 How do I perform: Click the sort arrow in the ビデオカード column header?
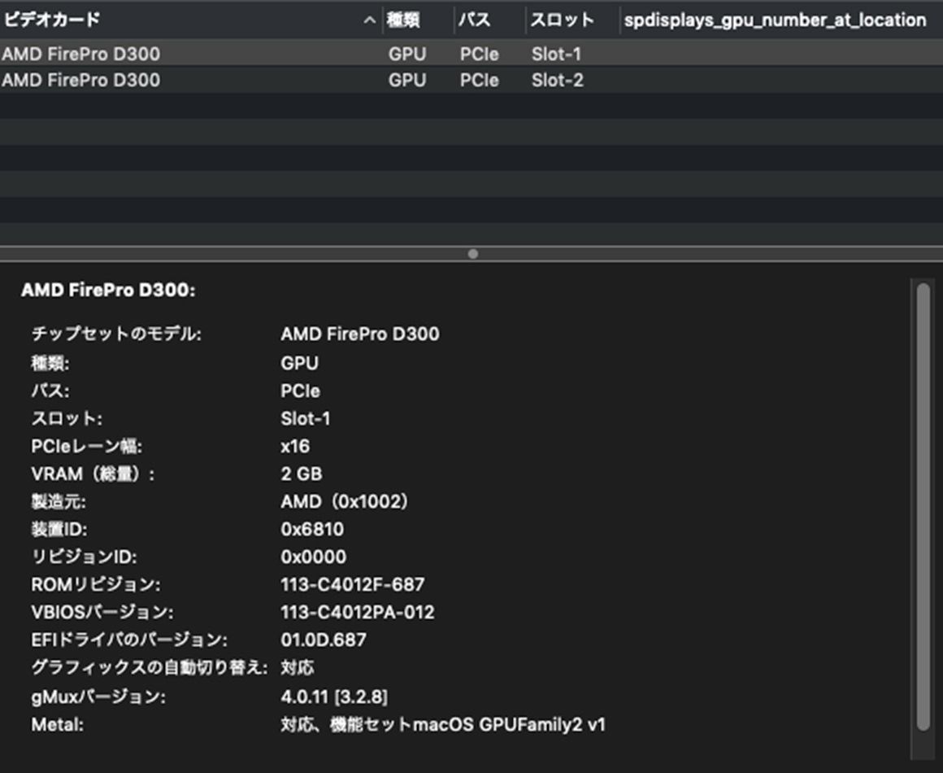370,21
